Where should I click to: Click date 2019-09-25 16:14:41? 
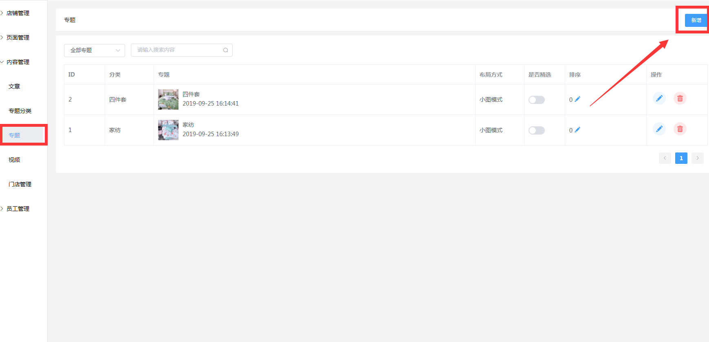211,104
